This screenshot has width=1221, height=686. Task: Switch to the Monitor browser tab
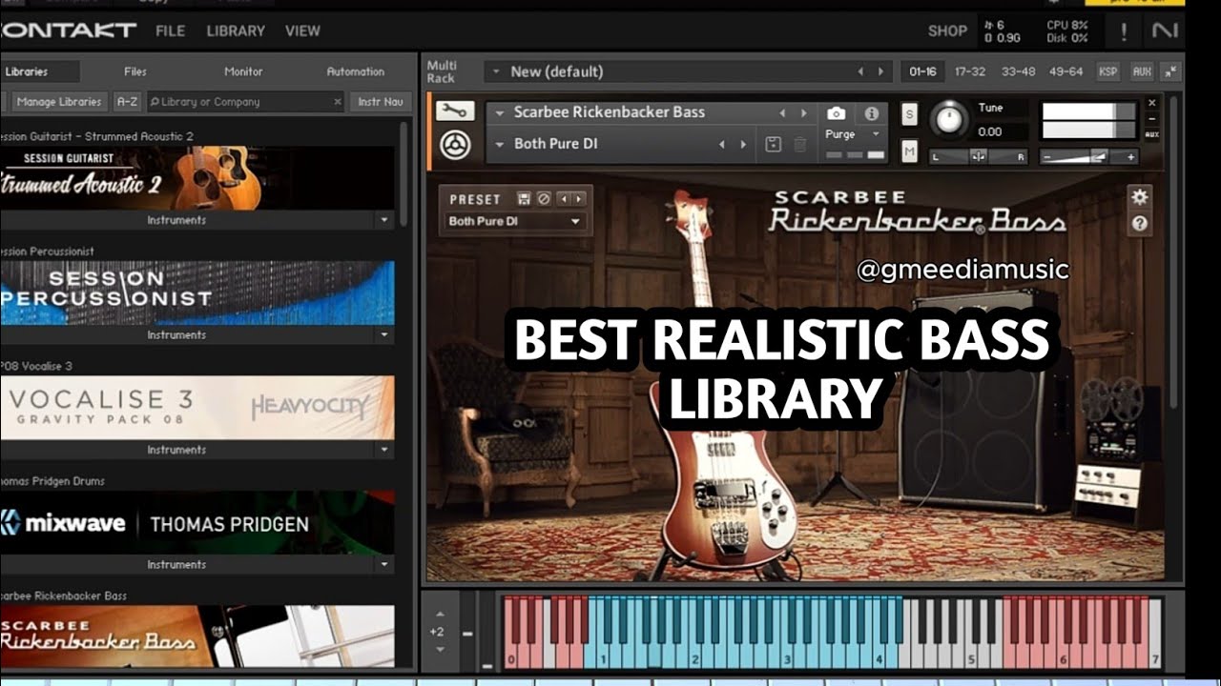(x=243, y=71)
